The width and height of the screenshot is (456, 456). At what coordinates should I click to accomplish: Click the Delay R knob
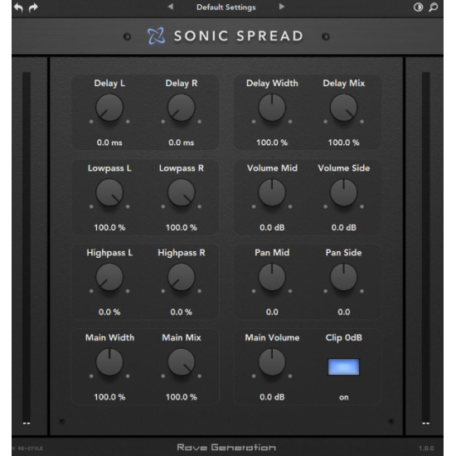182,108
